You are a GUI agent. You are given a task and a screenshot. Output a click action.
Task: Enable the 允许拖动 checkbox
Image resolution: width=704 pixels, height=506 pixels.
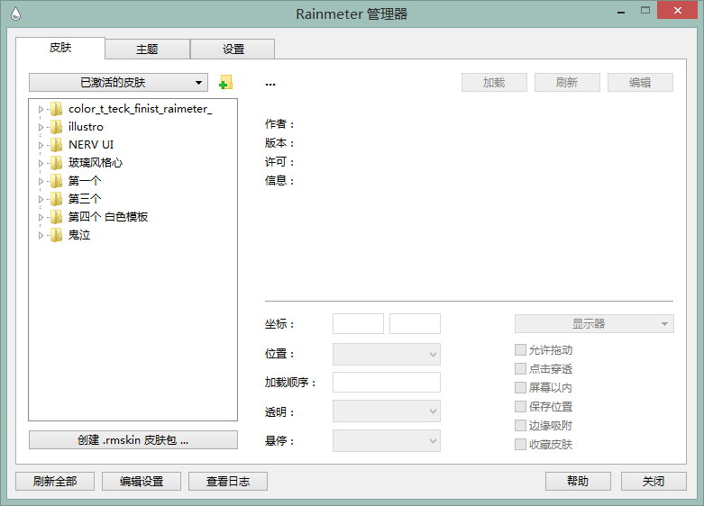click(x=520, y=350)
